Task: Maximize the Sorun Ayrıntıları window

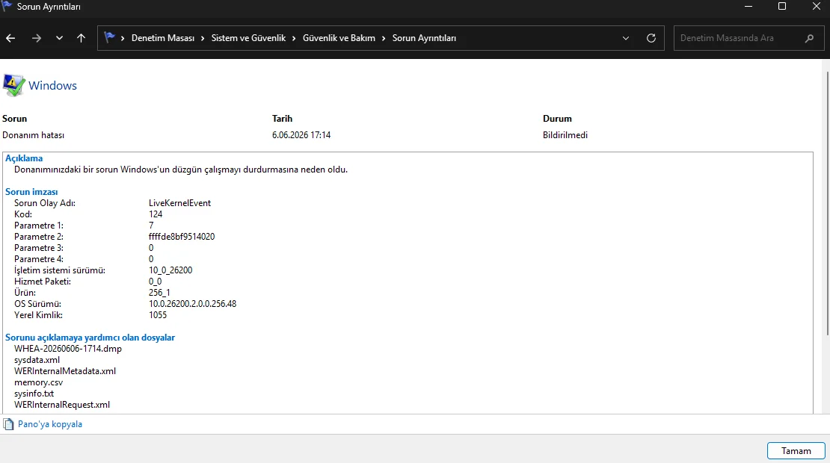Action: 782,6
